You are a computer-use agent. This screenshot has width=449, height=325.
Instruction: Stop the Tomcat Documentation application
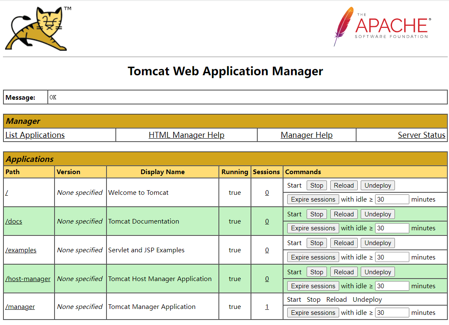point(317,214)
